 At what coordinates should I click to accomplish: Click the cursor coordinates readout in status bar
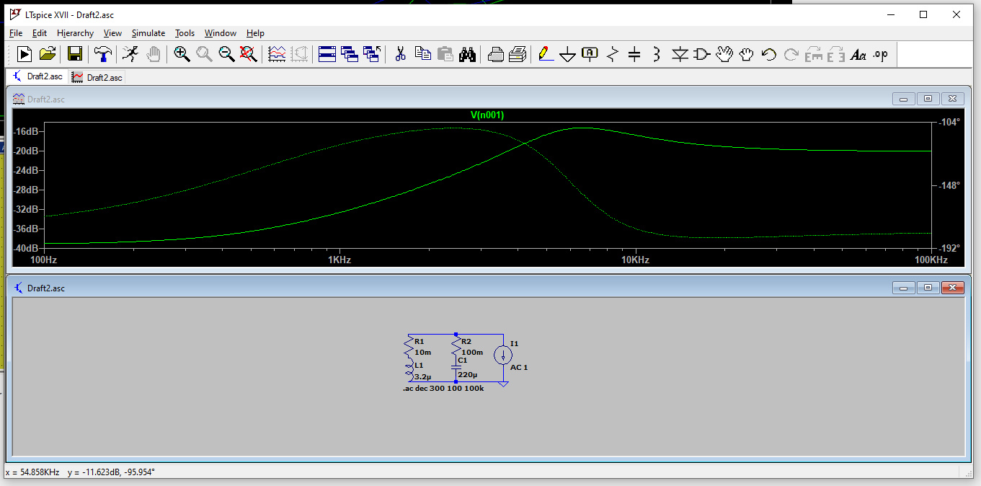pyautogui.click(x=80, y=472)
